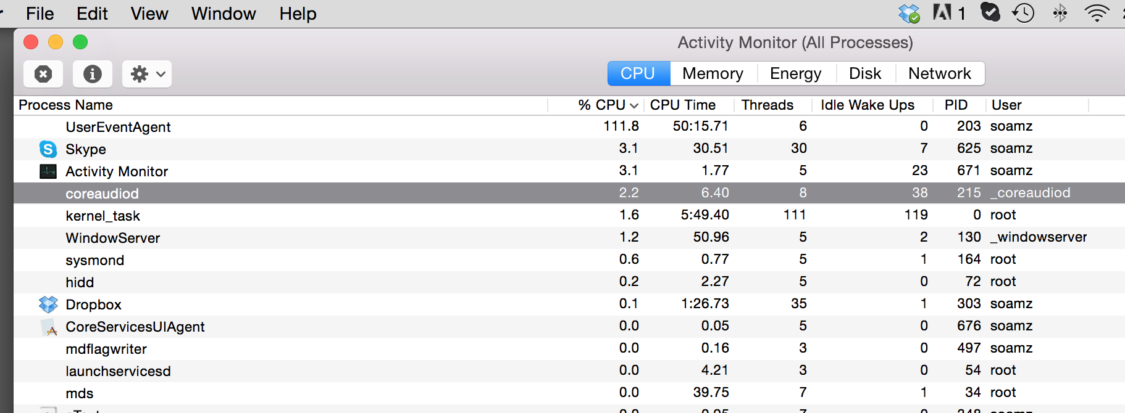Screen dimensions: 1125x413
Task: Select the Dropbox process name
Action: coord(93,305)
